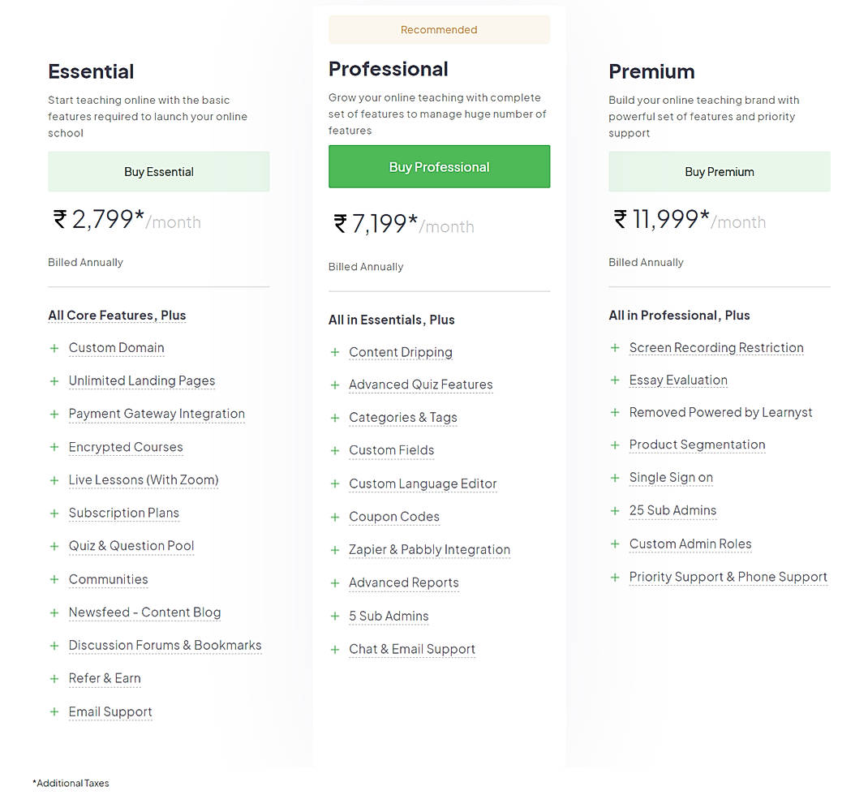This screenshot has width=868, height=795.
Task: Open the Quiz & Question Pool link
Action: coord(131,546)
